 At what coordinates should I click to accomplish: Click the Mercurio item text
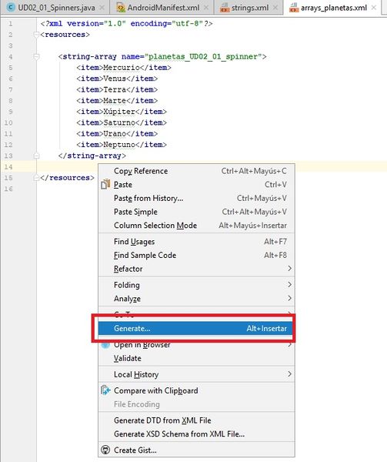(x=122, y=68)
